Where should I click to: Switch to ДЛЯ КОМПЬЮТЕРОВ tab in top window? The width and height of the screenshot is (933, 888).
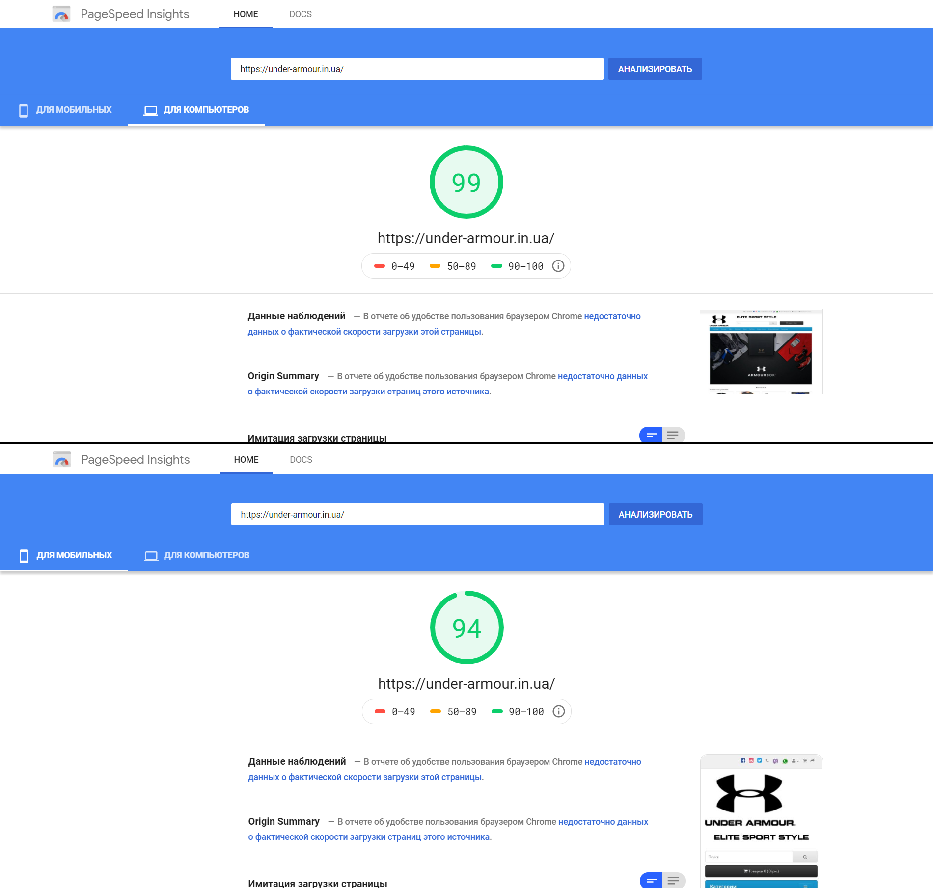[196, 110]
